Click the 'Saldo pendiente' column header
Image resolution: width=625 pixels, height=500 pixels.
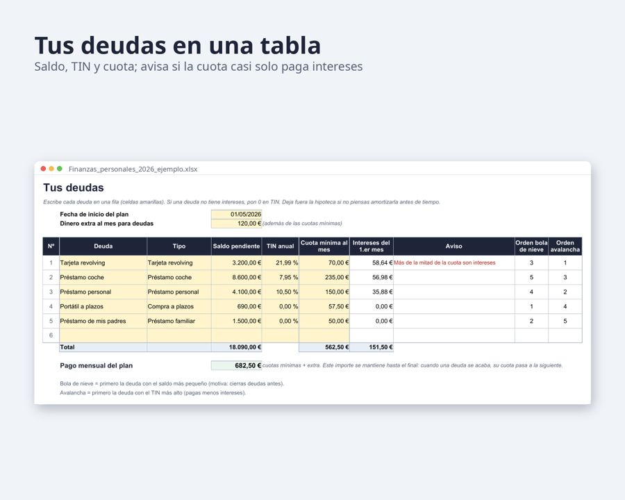[x=236, y=246]
